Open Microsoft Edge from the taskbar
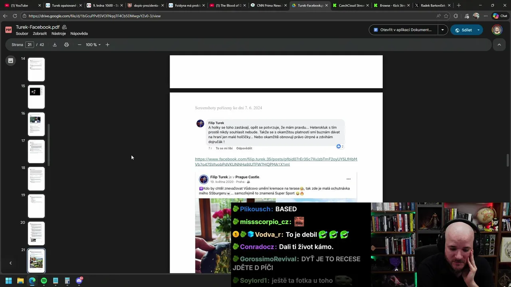Image resolution: width=511 pixels, height=287 pixels. [32, 281]
